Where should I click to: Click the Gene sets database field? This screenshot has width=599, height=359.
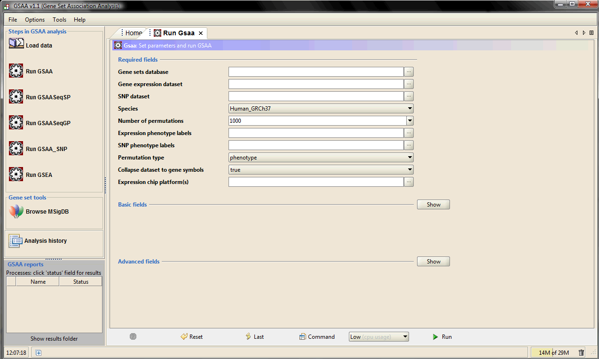coord(316,72)
